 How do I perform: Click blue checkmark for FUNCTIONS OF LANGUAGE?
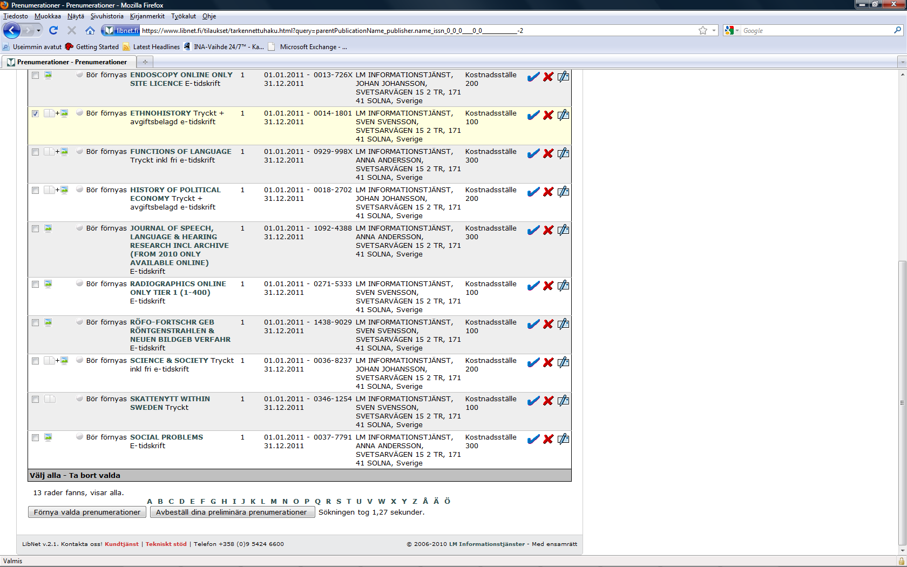[533, 153]
